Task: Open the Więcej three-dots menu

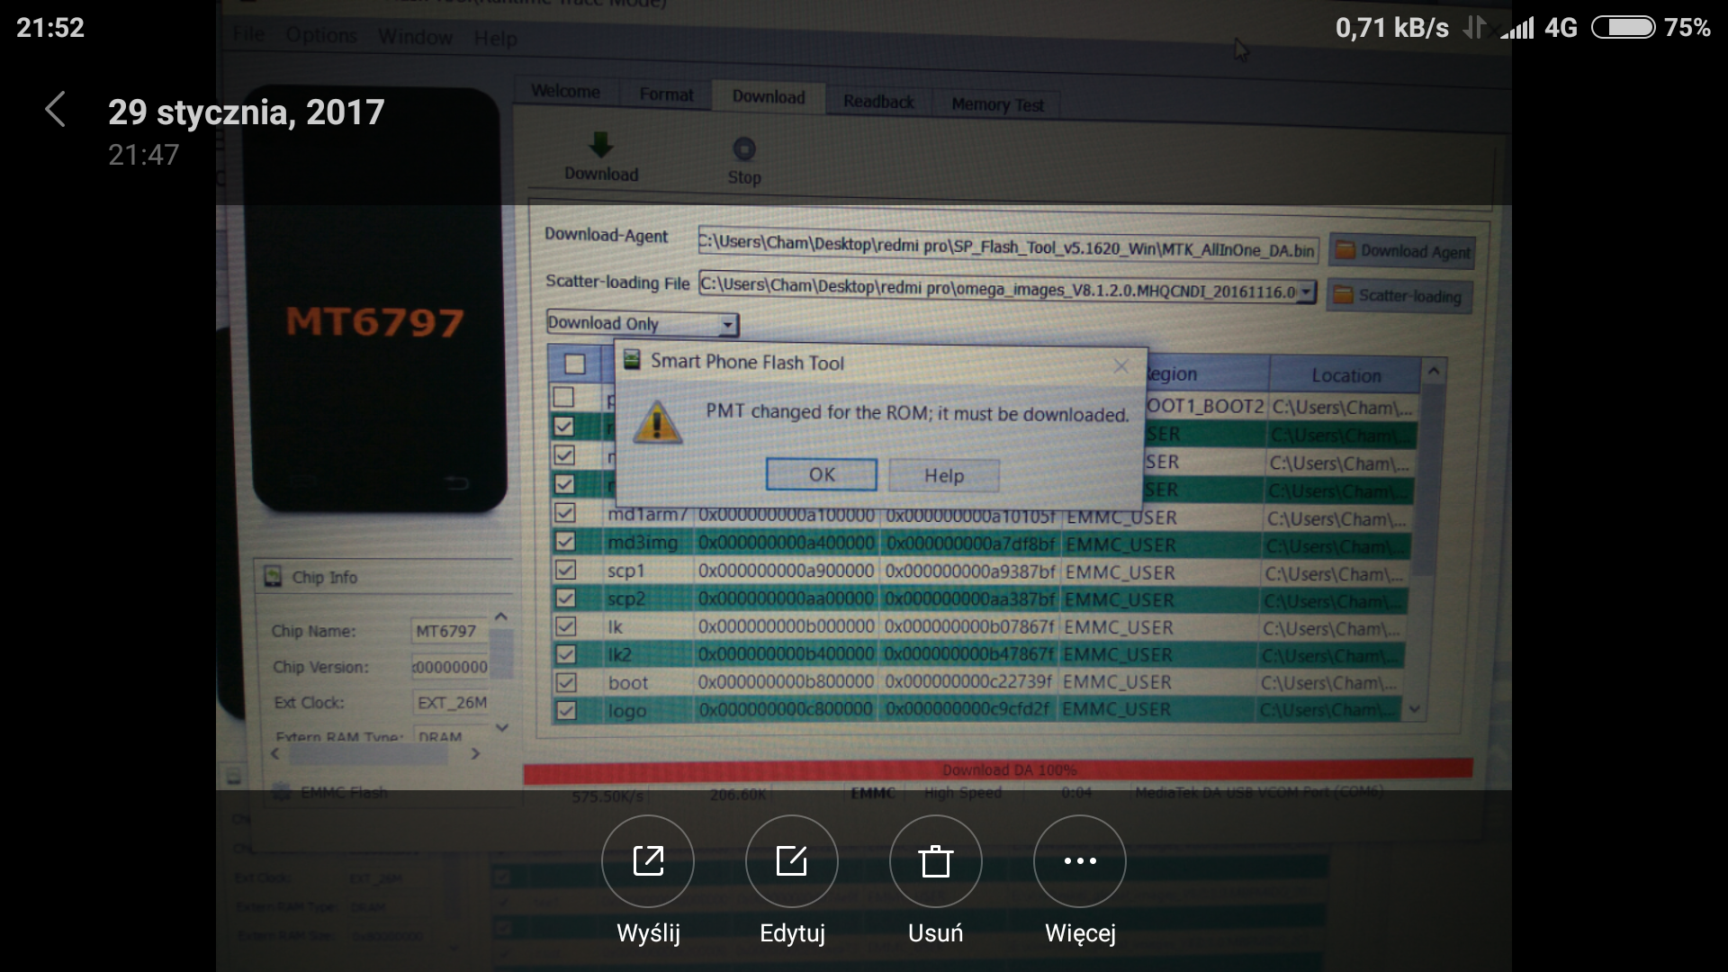Action: coord(1080,861)
